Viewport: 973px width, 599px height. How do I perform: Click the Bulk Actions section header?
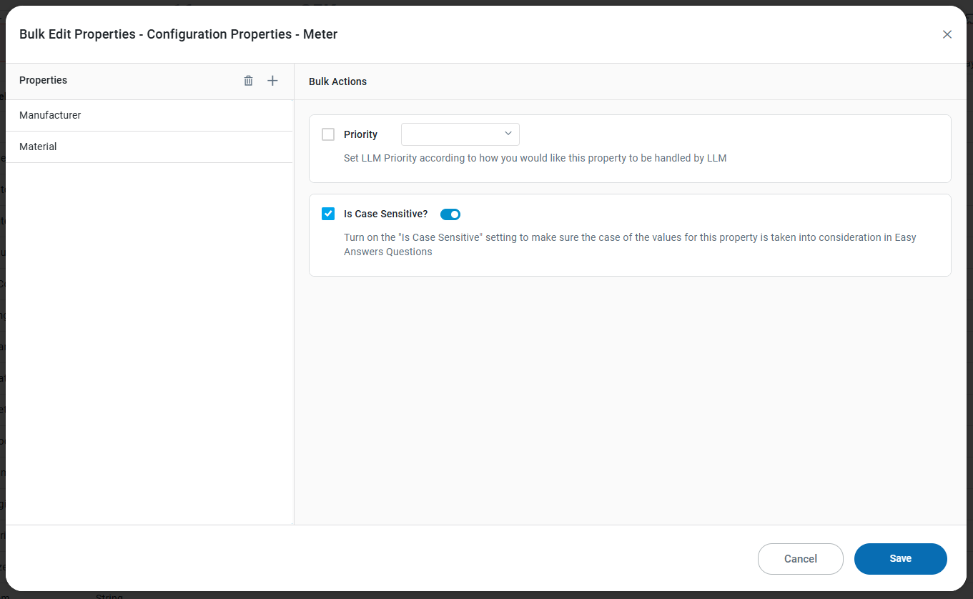point(337,81)
